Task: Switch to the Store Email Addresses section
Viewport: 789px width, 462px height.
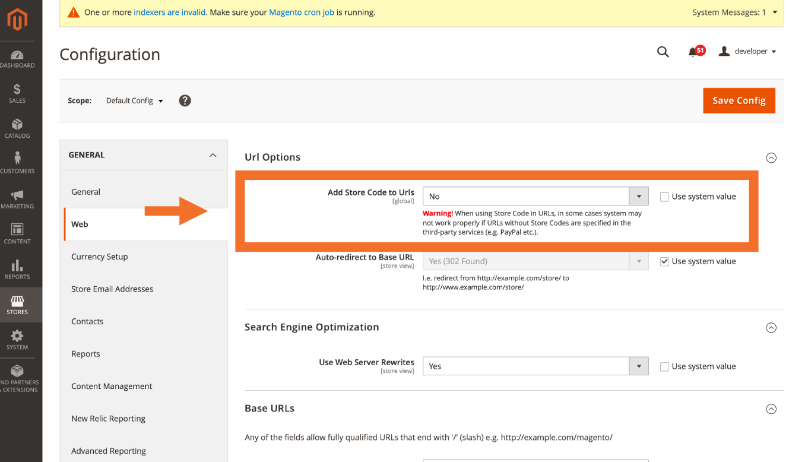Action: point(112,289)
